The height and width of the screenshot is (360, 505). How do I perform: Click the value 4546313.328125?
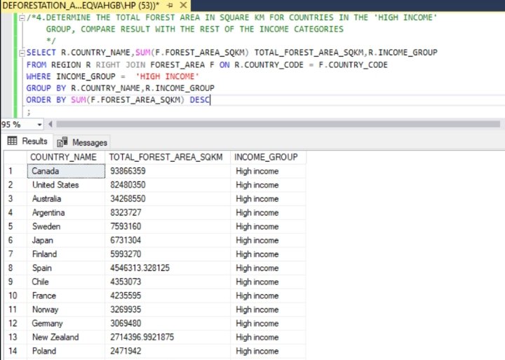[140, 268]
